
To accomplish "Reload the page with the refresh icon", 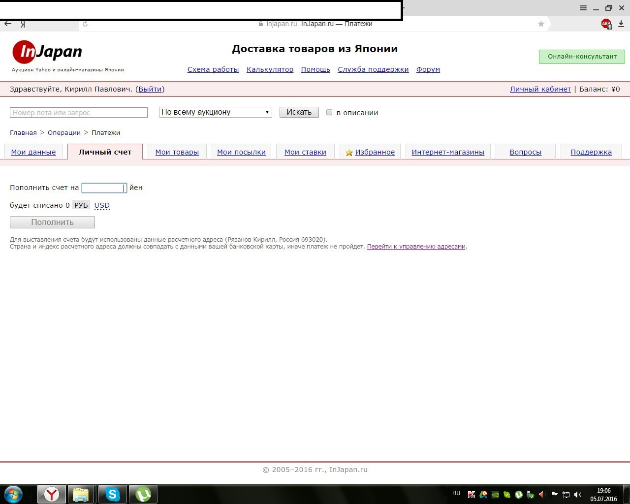I will click(85, 24).
